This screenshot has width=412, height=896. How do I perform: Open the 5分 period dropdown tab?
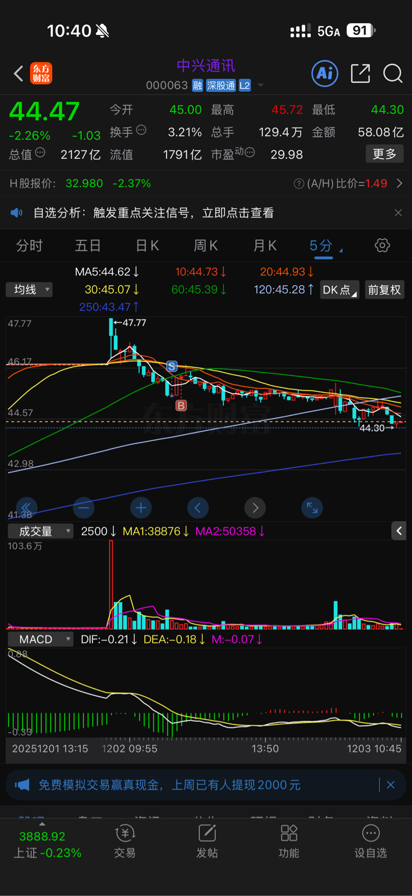click(325, 246)
